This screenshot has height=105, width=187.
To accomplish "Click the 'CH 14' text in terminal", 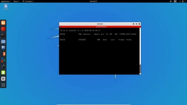I will (63, 30).
